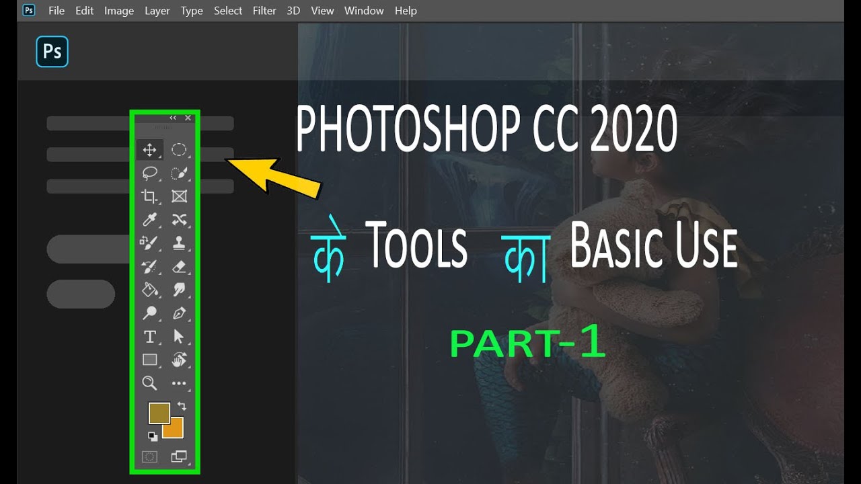861x484 pixels.
Task: Open the Window menu
Action: click(364, 11)
